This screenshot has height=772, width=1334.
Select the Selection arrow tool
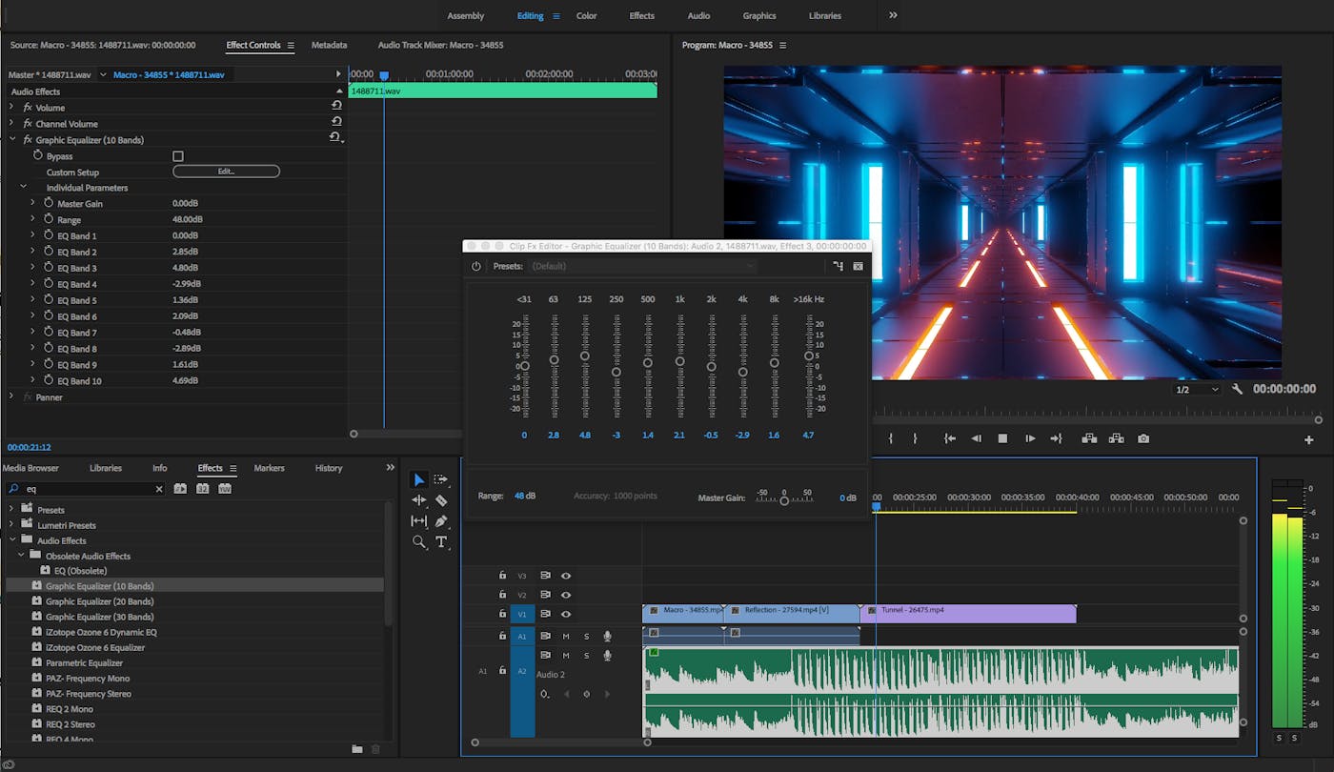point(418,479)
